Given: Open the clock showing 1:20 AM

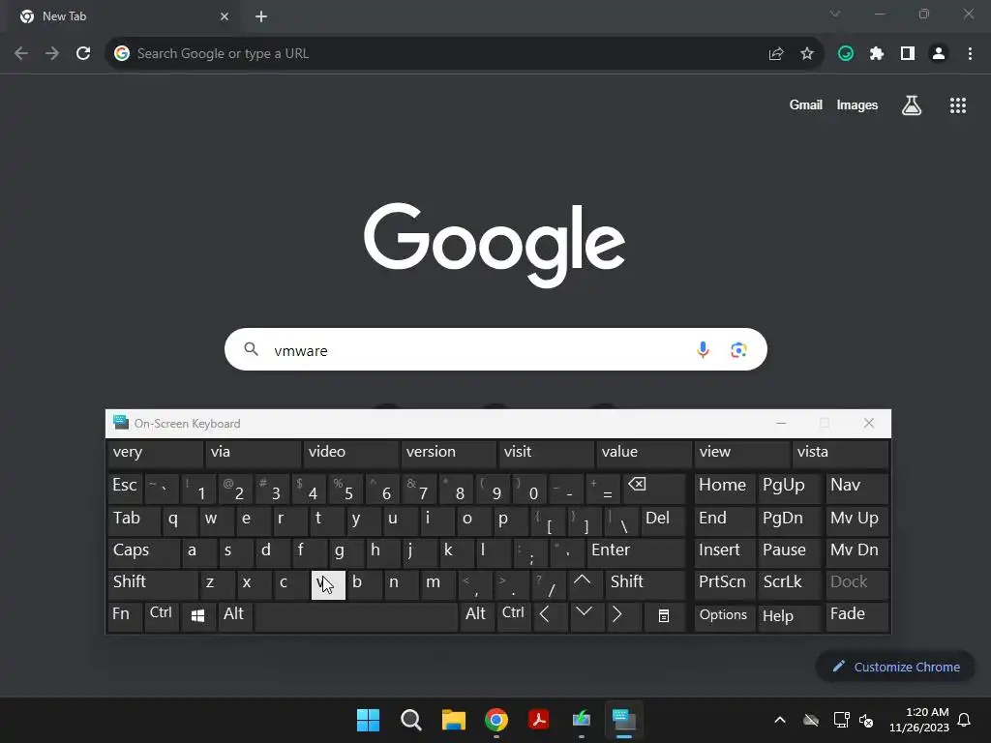Looking at the screenshot, I should point(919,720).
